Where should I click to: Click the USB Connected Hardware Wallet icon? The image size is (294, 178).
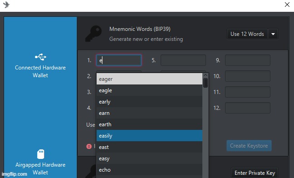pyautogui.click(x=40, y=57)
